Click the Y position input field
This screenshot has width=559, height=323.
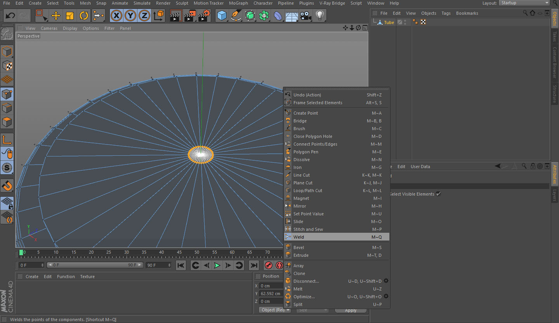pos(271,294)
